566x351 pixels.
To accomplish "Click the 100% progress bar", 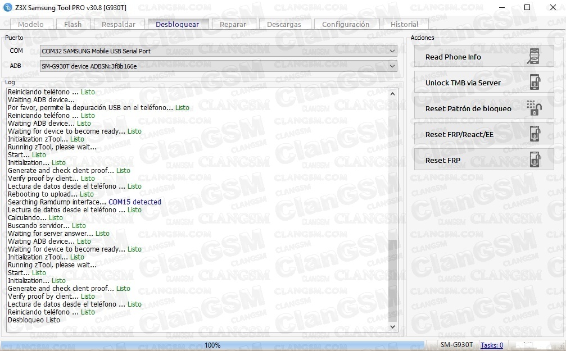I will [x=212, y=345].
